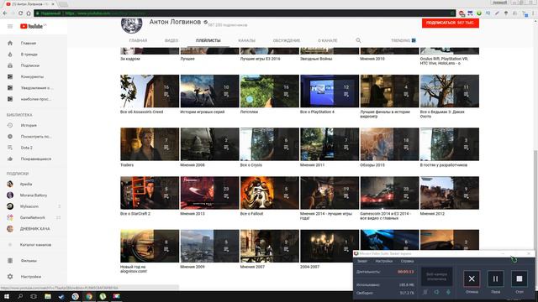Open Все о Fallout playlist thumbnail
This screenshot has height=302, width=538.
point(270,193)
